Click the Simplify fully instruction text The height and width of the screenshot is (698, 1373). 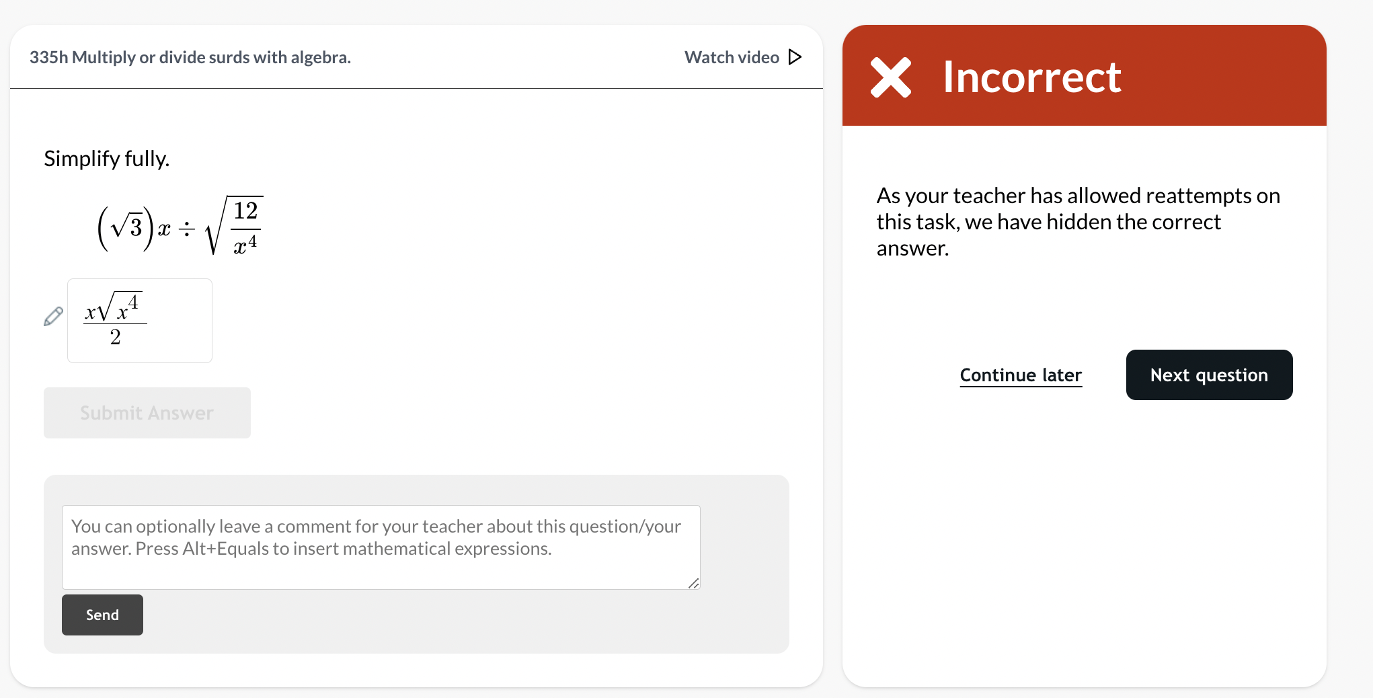tap(106, 159)
